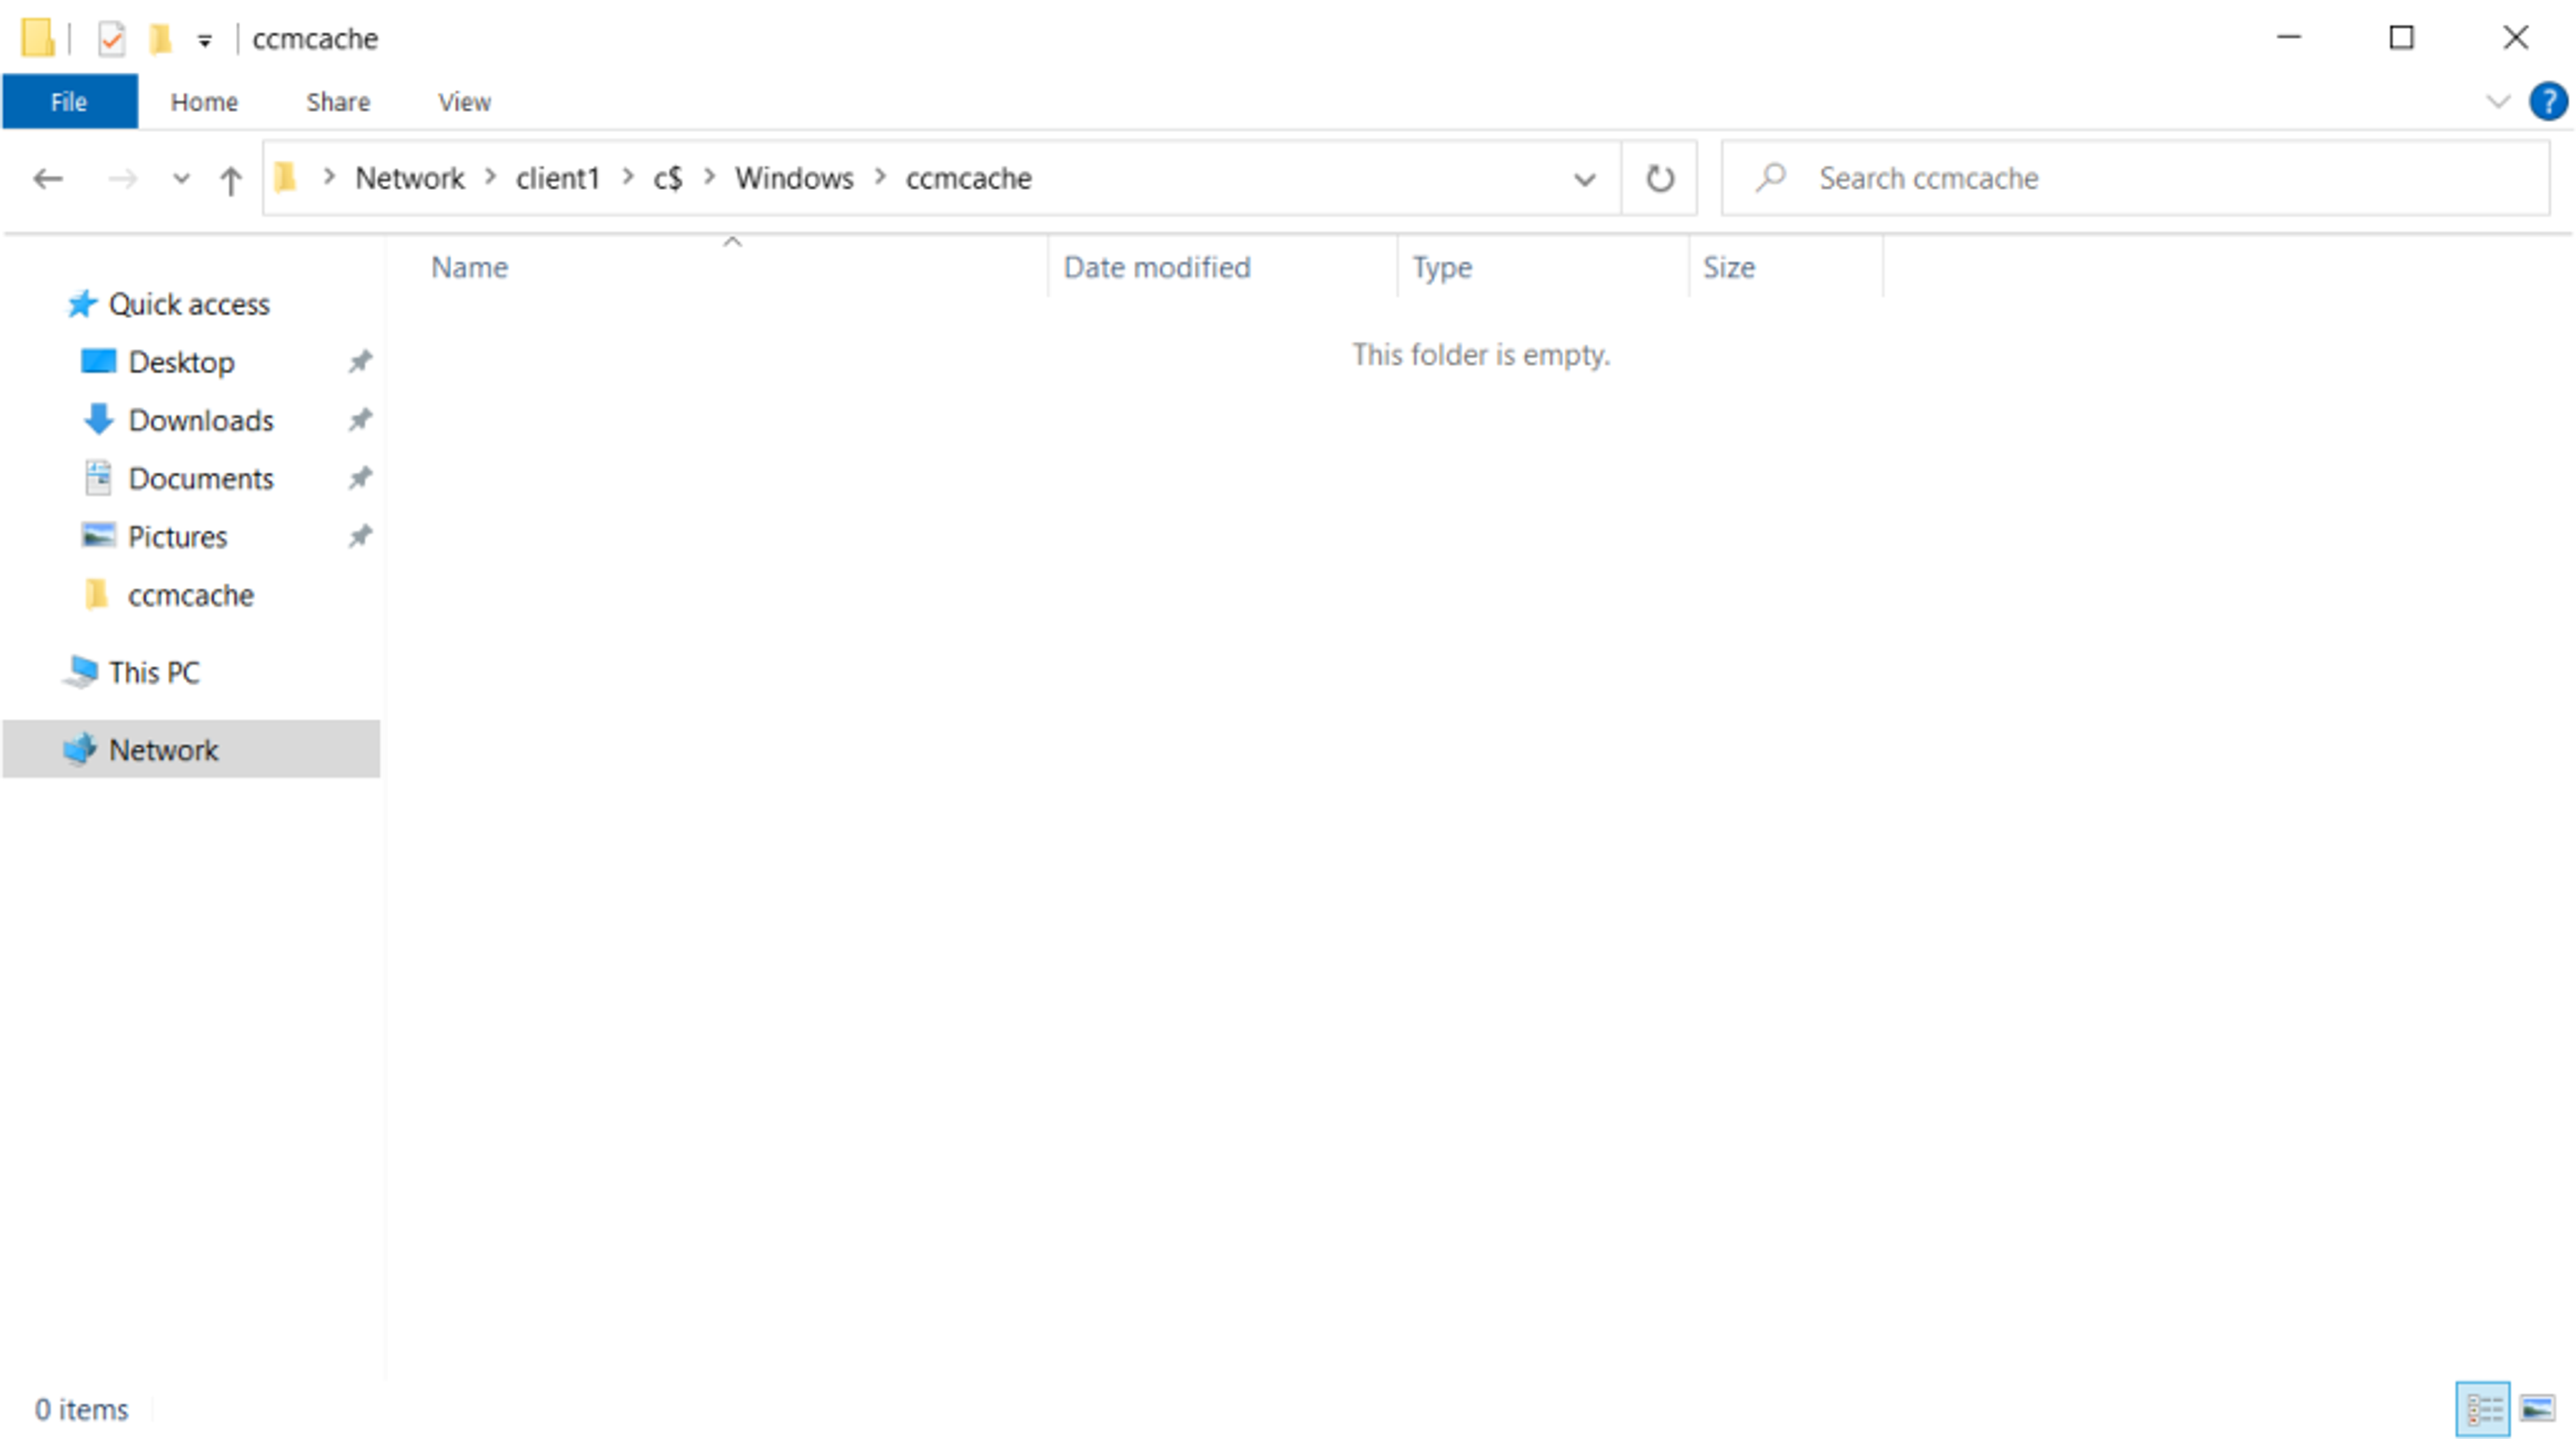Switch to Large icons view
Screen dimensions: 2576x1439
tap(2538, 1410)
